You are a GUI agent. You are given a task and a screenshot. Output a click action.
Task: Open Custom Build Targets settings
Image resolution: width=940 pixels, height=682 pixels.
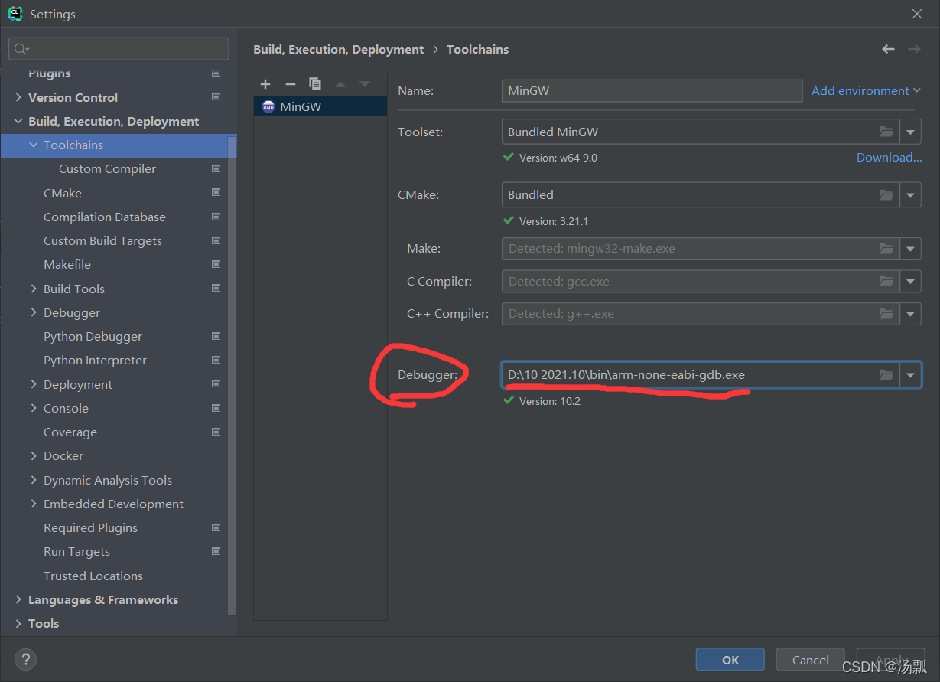[102, 240]
